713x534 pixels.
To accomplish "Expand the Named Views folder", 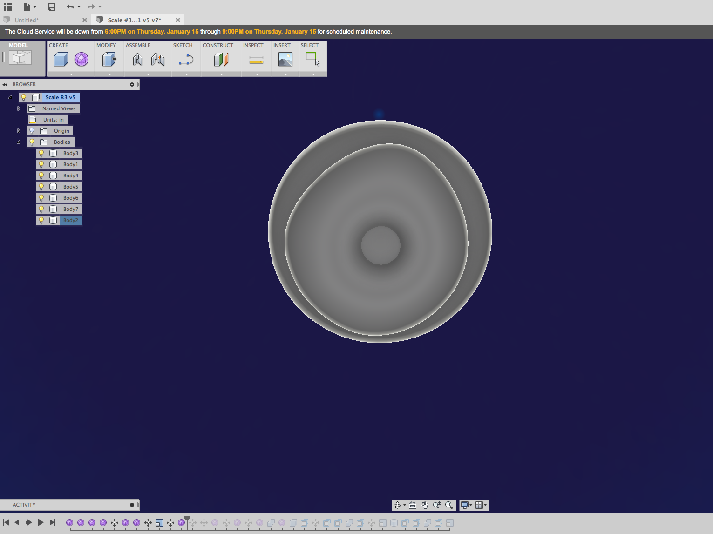I will click(x=19, y=108).
